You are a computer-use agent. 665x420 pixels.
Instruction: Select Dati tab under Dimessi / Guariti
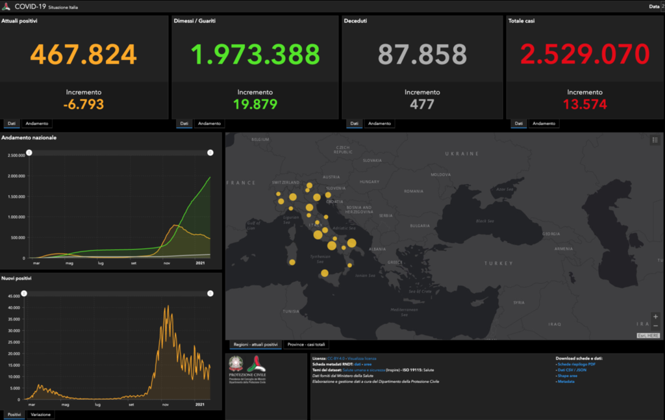click(x=184, y=124)
